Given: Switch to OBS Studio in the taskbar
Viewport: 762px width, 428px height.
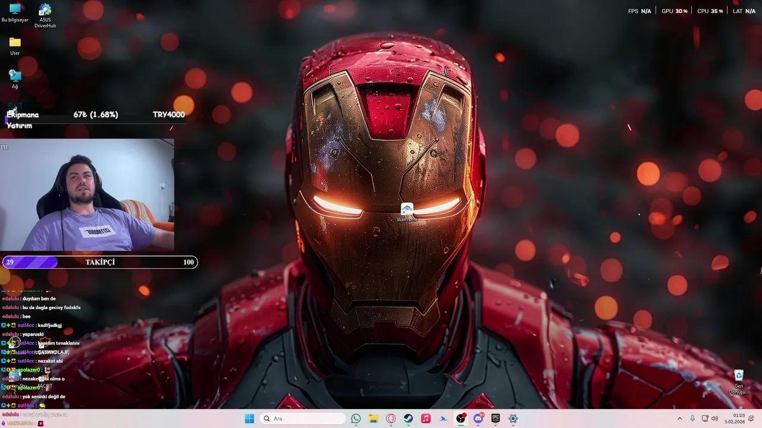Looking at the screenshot, I should click(461, 418).
